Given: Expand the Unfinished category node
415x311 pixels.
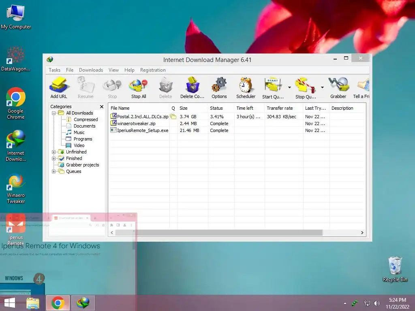Looking at the screenshot, I should click(54, 152).
